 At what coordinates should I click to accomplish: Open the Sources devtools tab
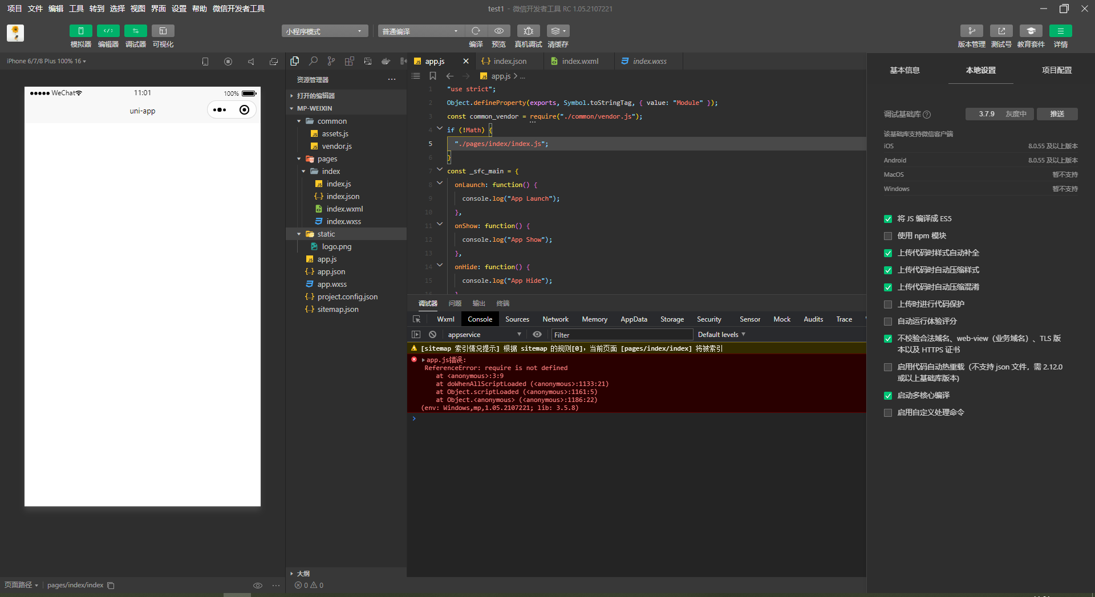517,319
